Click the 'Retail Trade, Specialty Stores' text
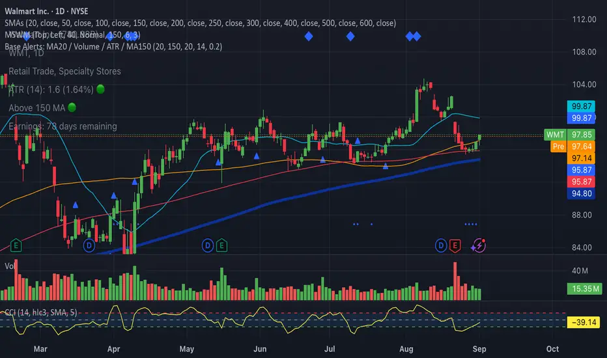This screenshot has height=358, width=607. (x=64, y=71)
